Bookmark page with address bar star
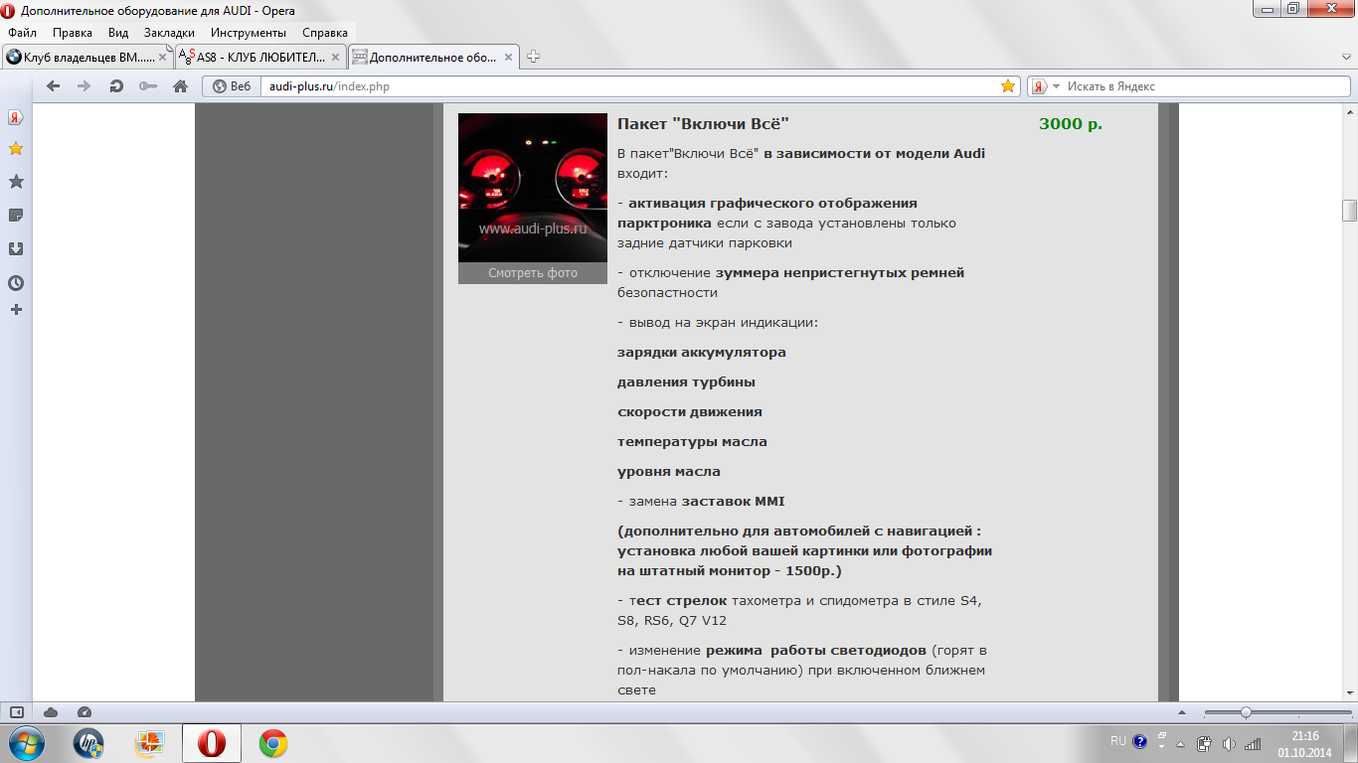The image size is (1358, 763). pos(1008,86)
